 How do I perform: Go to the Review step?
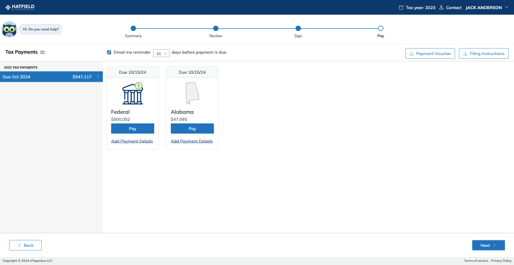[216, 28]
